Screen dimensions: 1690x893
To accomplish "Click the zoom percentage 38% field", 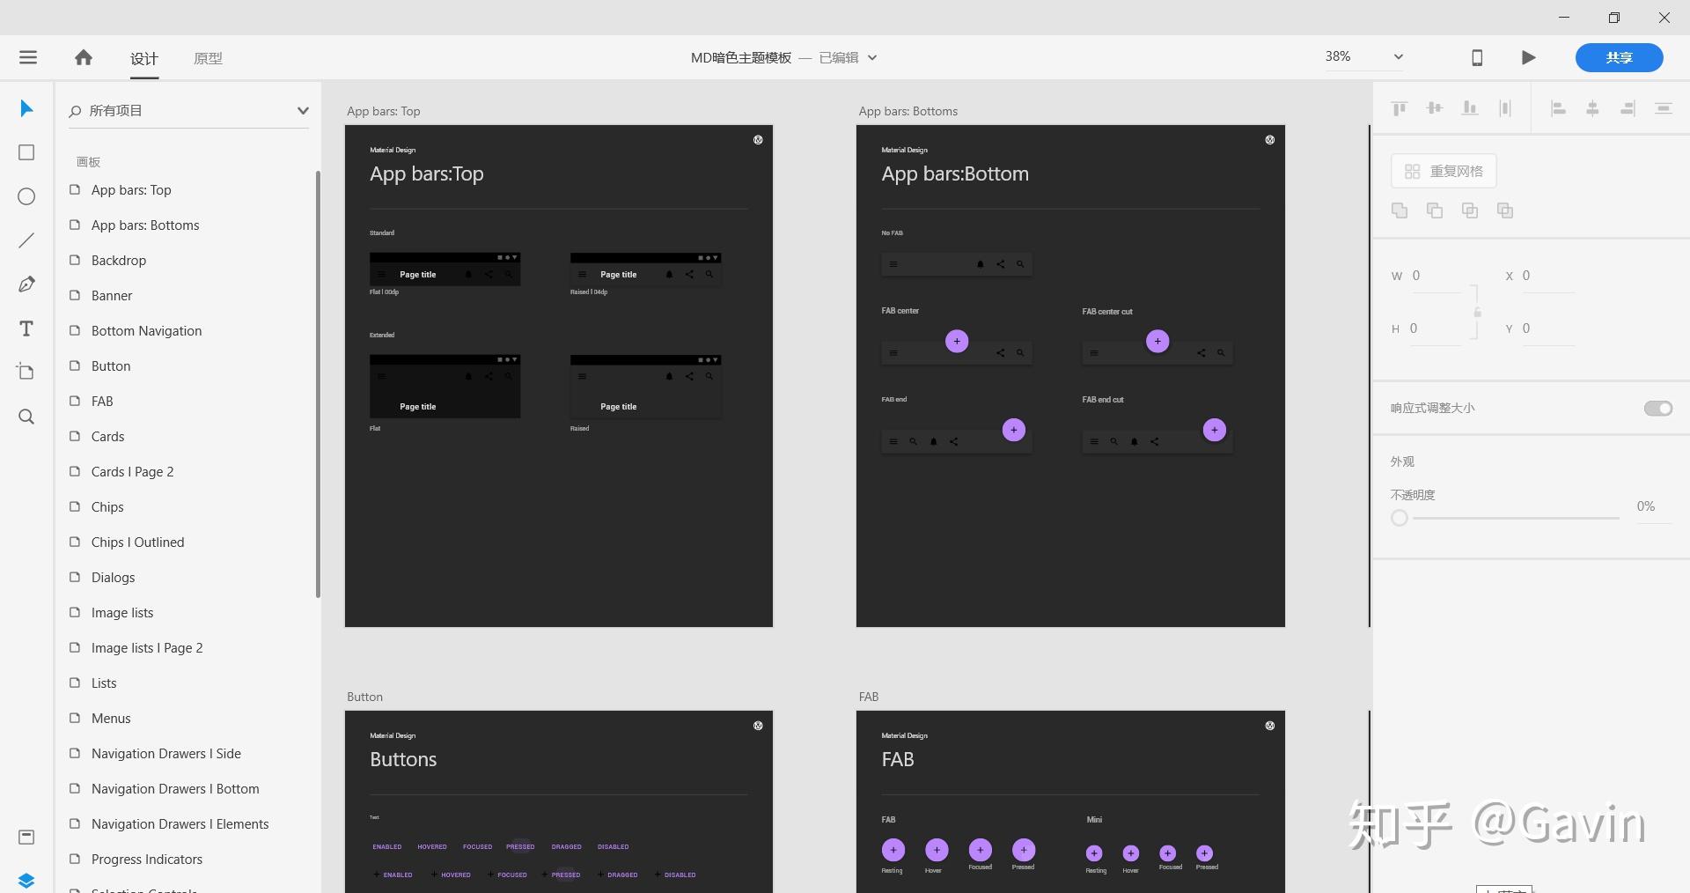I will tap(1338, 56).
